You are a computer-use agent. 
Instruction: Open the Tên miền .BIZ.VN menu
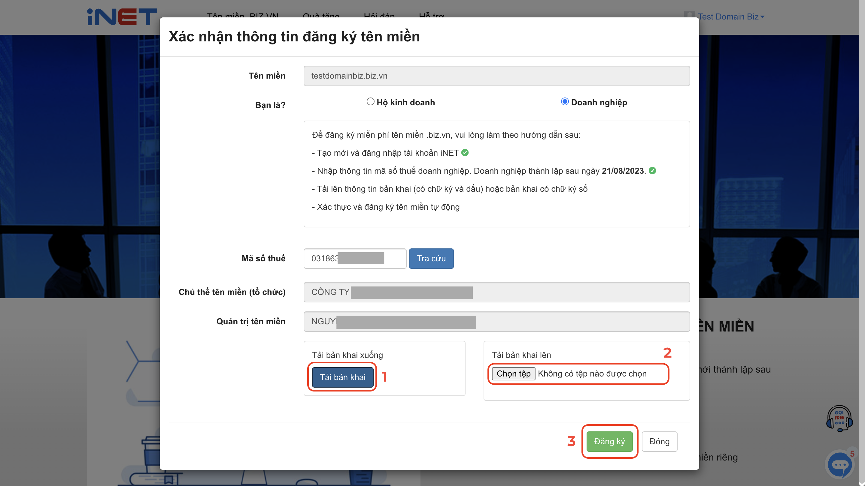click(x=243, y=16)
